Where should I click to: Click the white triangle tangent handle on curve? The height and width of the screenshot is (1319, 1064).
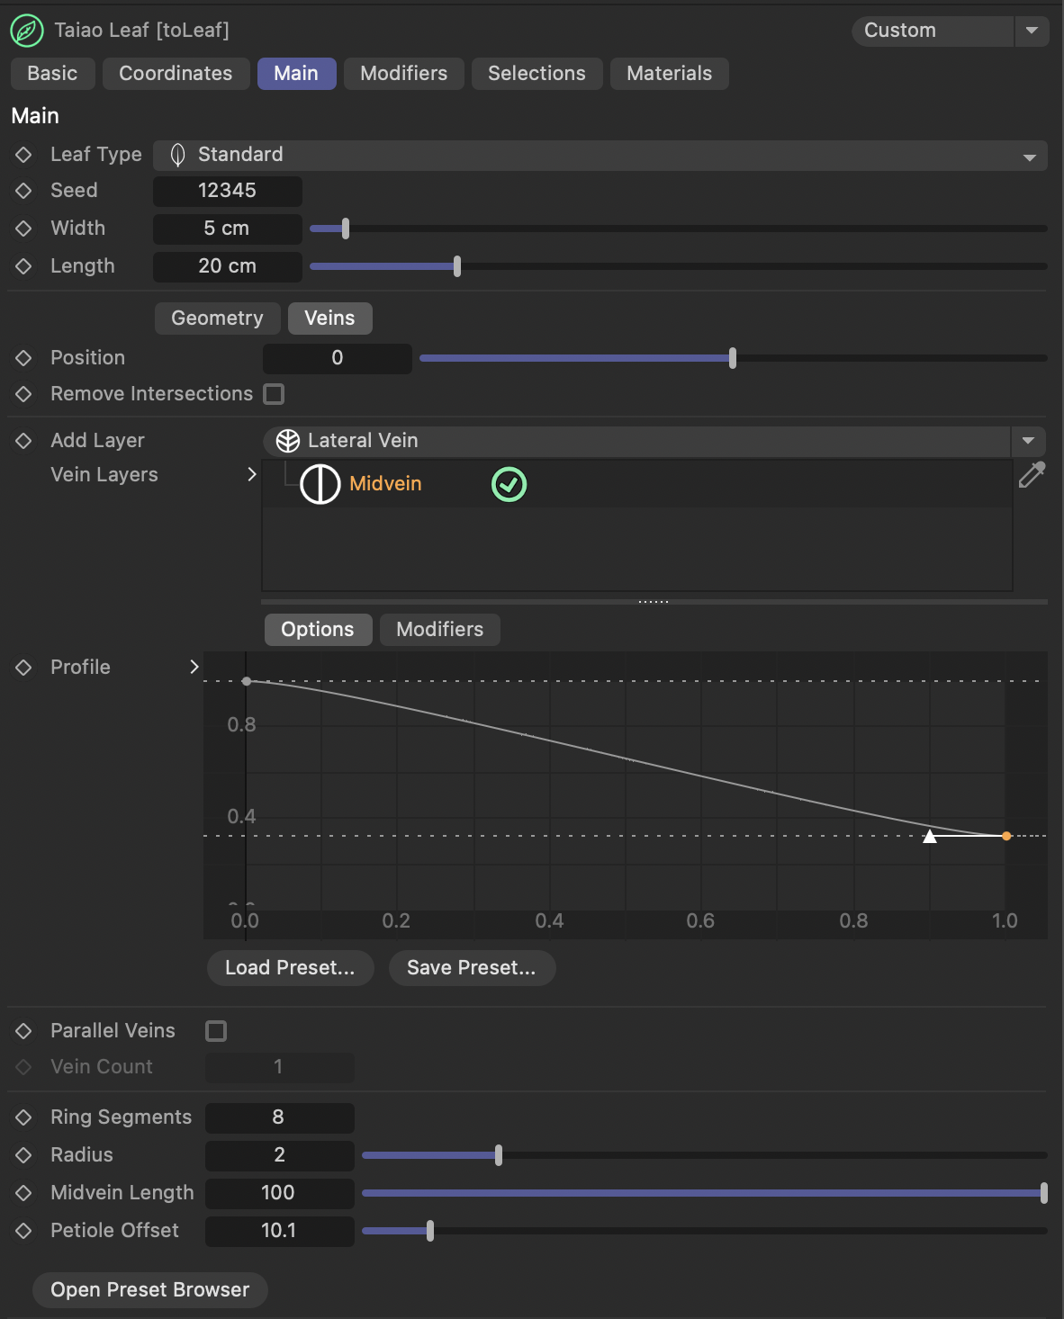pyautogui.click(x=930, y=837)
